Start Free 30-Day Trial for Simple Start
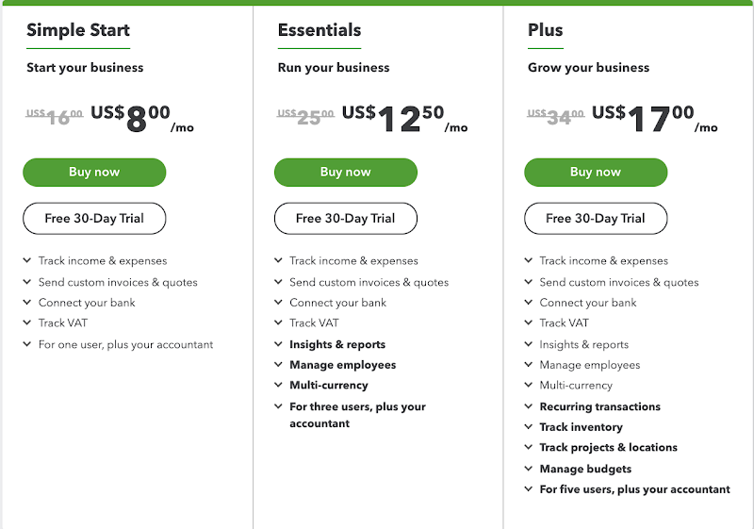The height and width of the screenshot is (529, 754). 94,219
